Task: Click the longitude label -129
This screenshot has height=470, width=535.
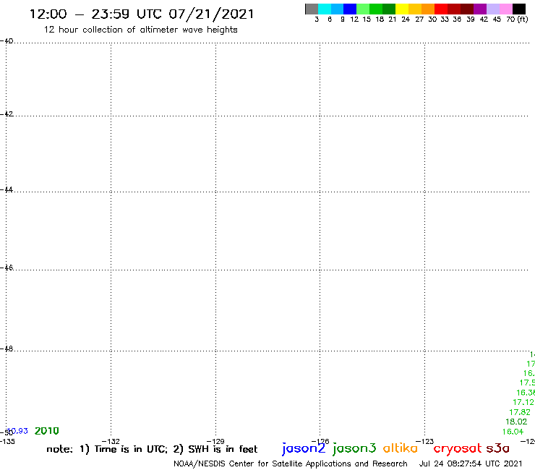Action: click(x=215, y=442)
